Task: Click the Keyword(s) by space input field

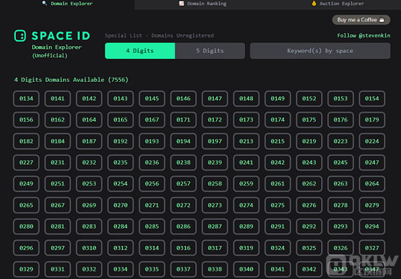Action: coord(321,51)
